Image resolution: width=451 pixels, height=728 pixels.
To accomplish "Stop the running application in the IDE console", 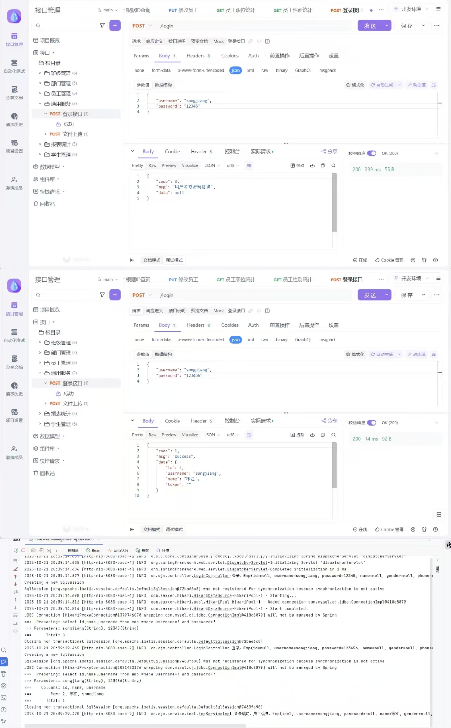I will (x=23, y=550).
